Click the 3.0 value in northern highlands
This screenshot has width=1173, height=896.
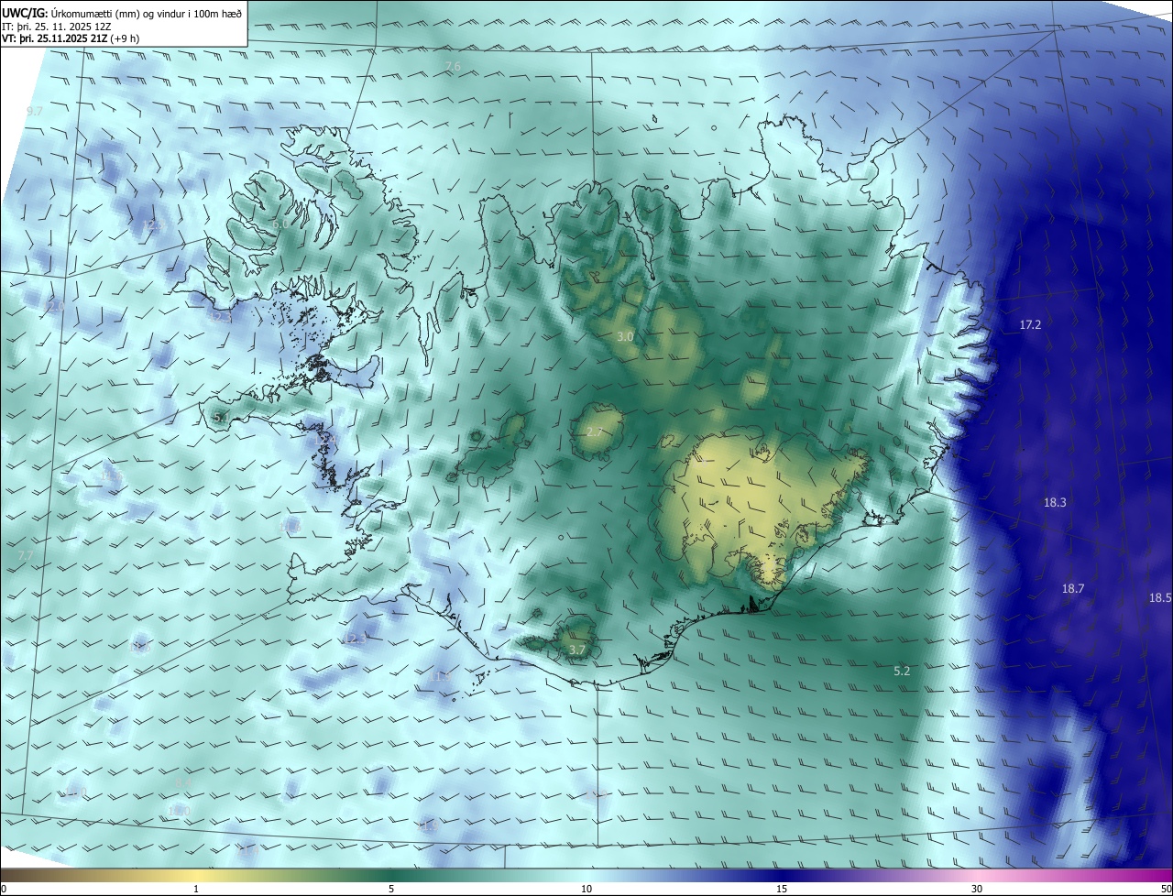[x=625, y=337]
